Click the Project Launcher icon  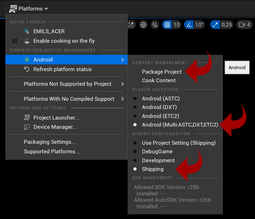coord(27,118)
